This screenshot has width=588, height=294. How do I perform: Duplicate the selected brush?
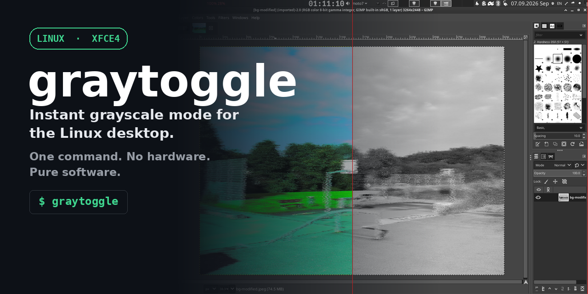pos(555,144)
